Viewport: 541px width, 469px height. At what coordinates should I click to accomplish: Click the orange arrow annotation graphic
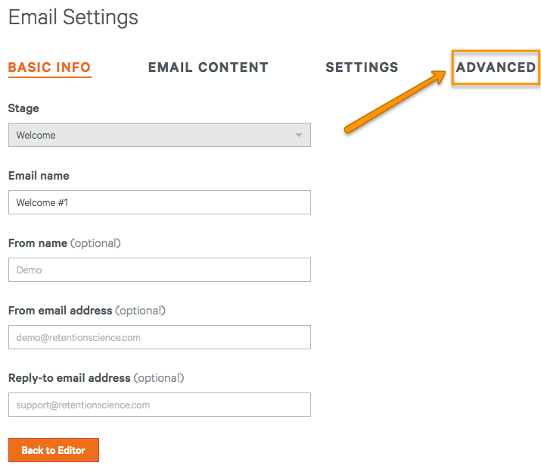tap(395, 102)
